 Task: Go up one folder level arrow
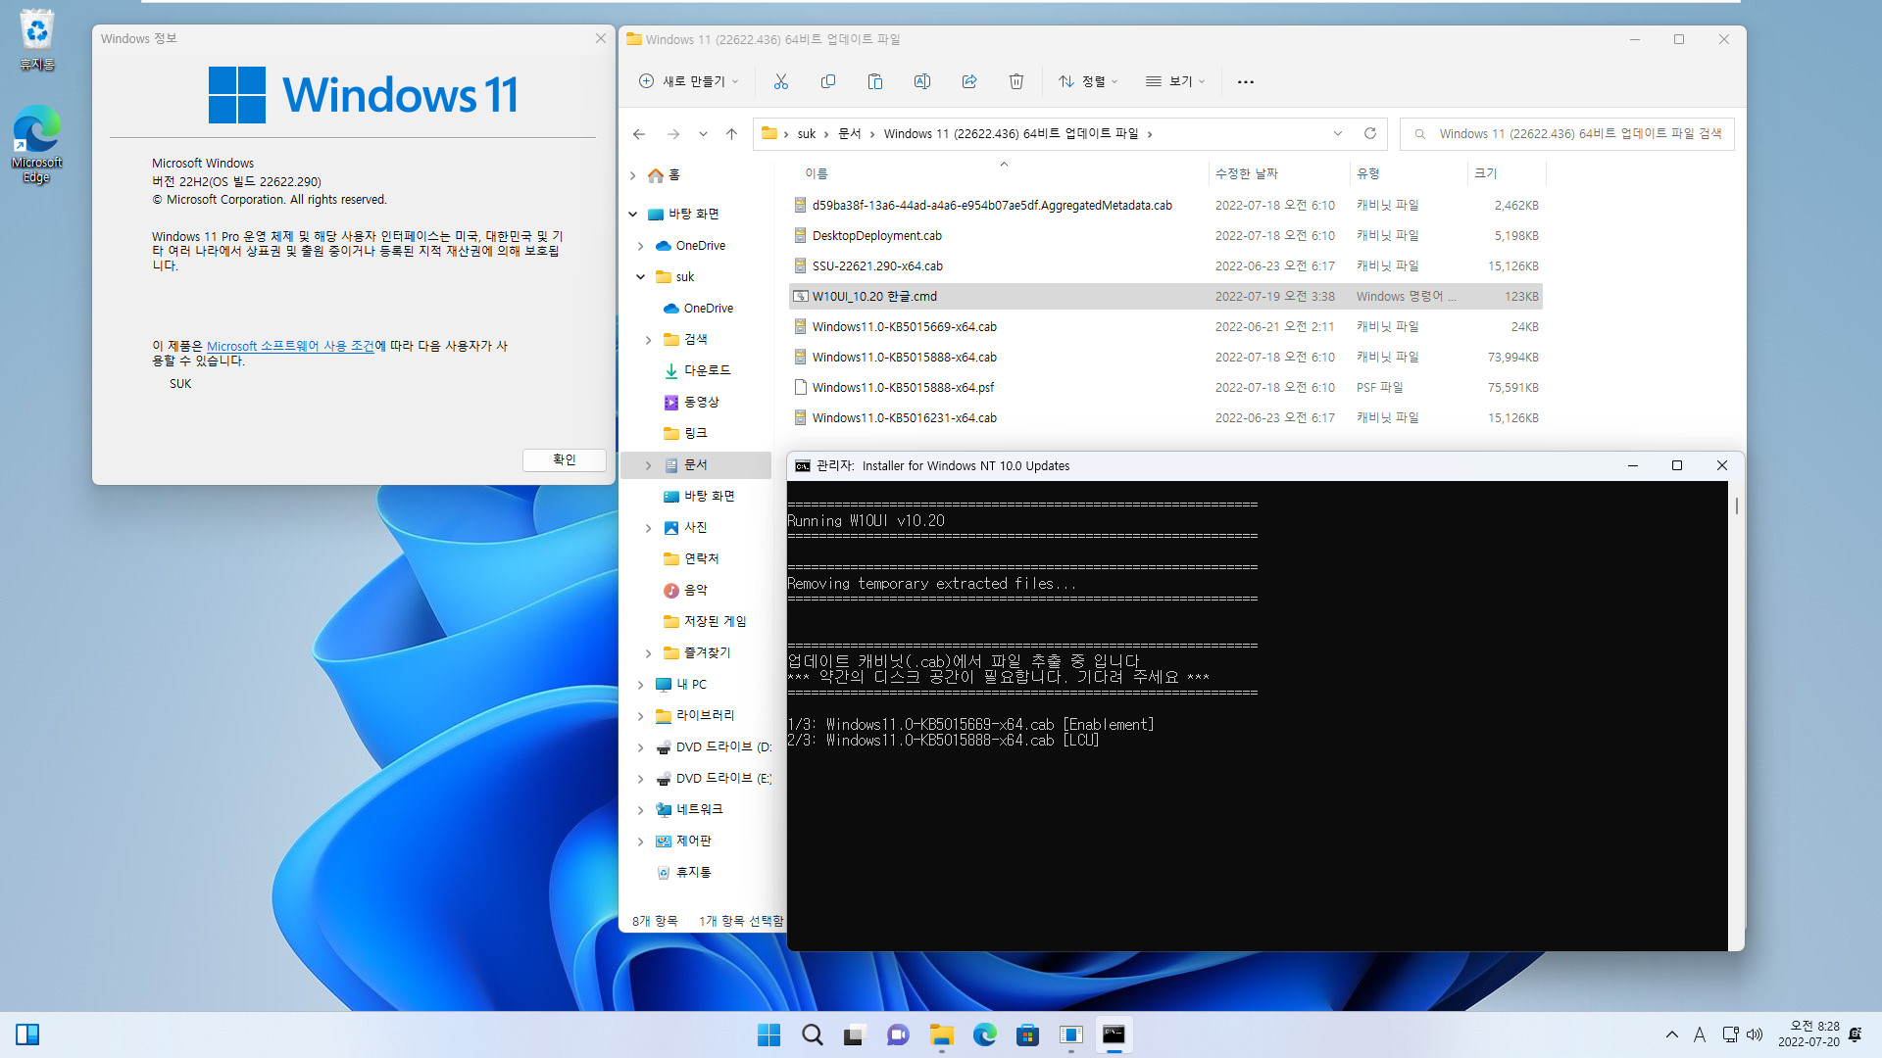pyautogui.click(x=731, y=134)
